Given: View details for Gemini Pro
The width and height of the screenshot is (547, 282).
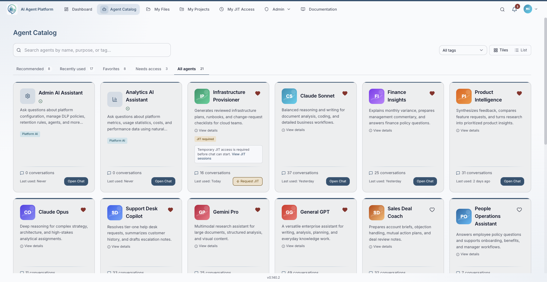Looking at the screenshot, I should [x=206, y=246].
